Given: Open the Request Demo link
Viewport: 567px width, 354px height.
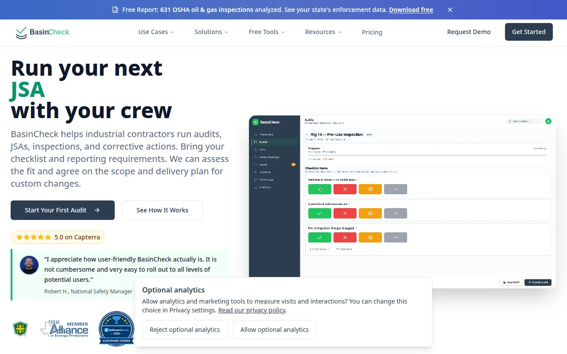Looking at the screenshot, I should (469, 32).
